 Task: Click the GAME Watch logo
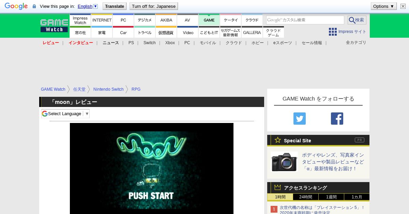tap(54, 25)
